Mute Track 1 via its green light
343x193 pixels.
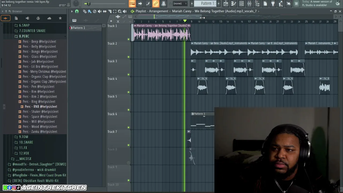click(x=128, y=39)
